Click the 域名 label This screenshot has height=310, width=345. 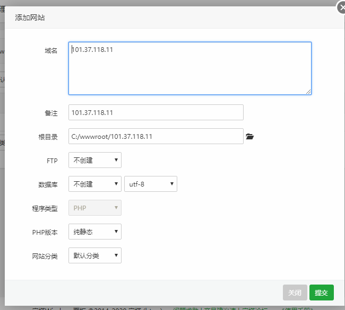tap(51, 51)
